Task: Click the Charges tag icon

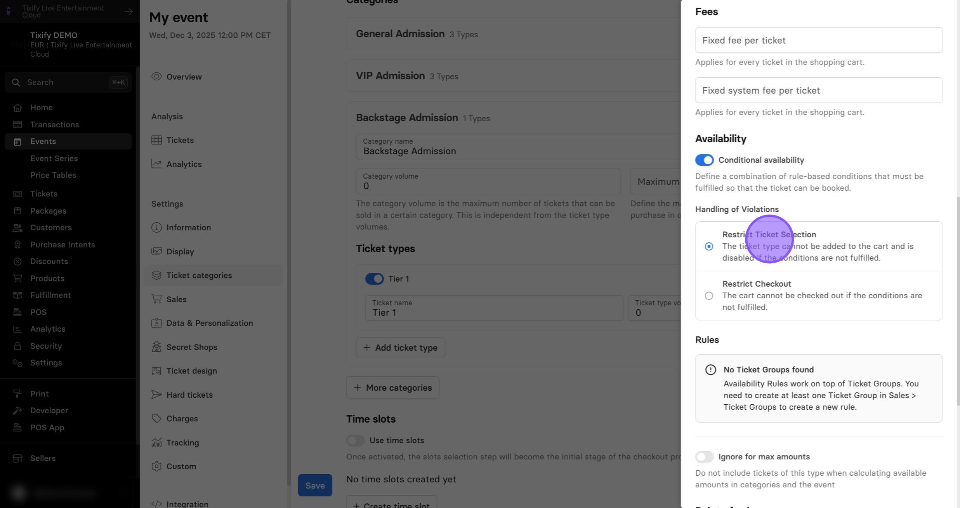Action: point(156,419)
